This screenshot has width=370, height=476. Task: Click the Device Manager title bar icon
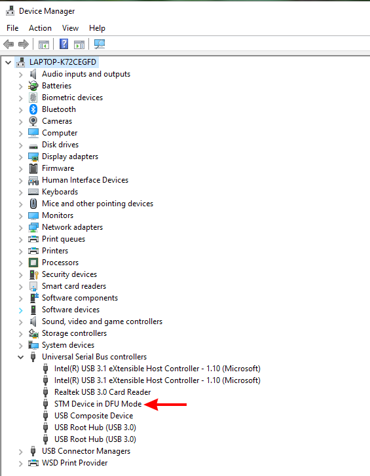[x=10, y=10]
